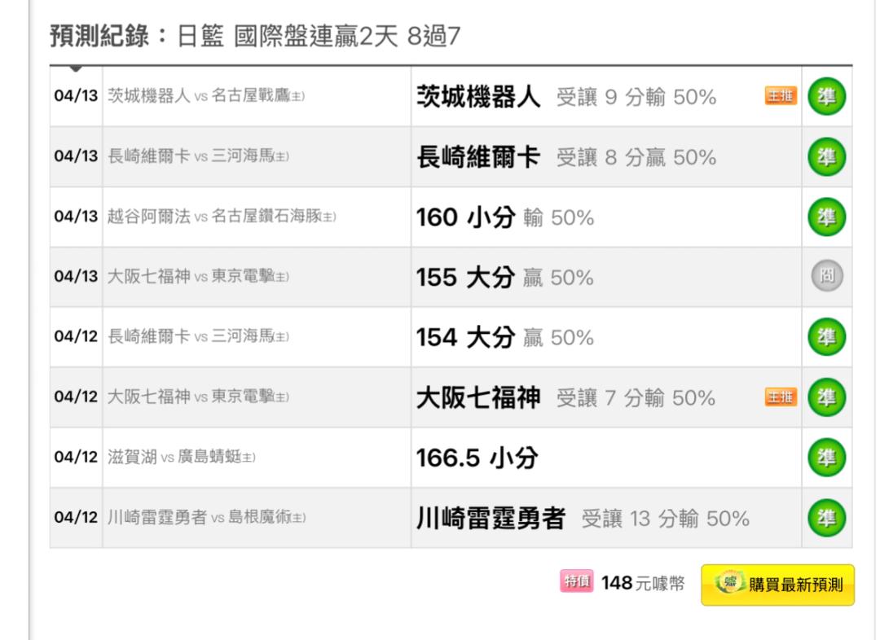Click green 準 icon for 大阪七福神 受讓 7 row
Image resolution: width=880 pixels, height=640 pixels.
(827, 397)
